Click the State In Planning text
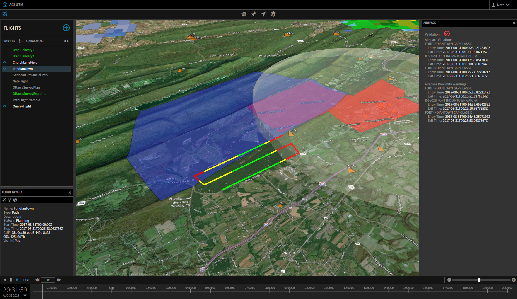517x299 pixels. click(x=16, y=220)
